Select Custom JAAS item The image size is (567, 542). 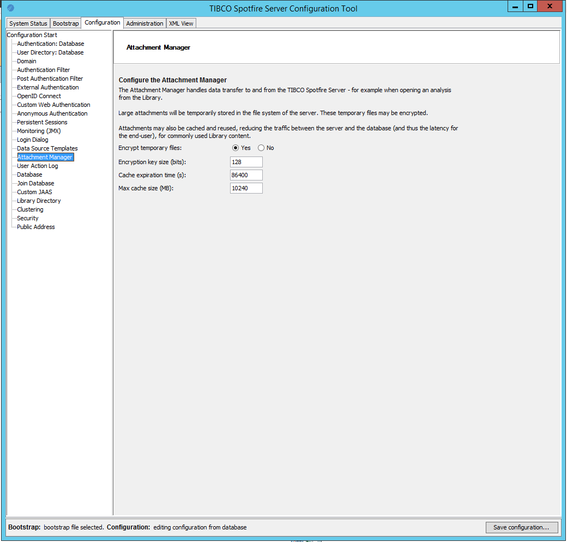pyautogui.click(x=34, y=192)
